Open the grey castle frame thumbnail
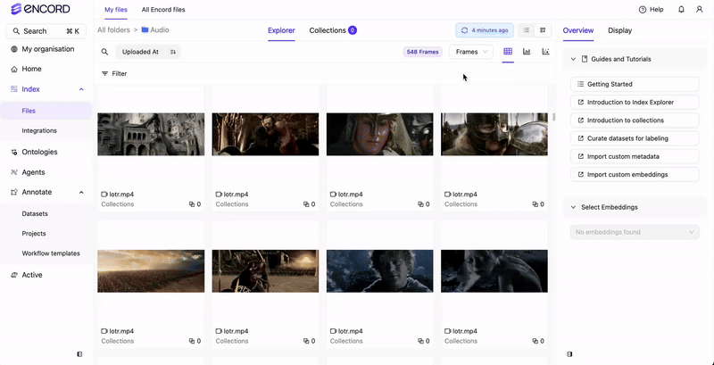This screenshot has width=714, height=365. click(151, 134)
